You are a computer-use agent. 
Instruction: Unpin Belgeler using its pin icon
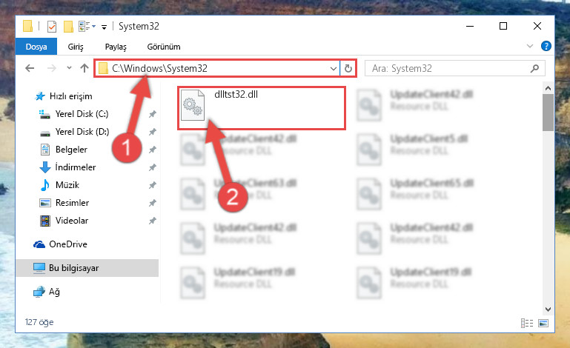[152, 150]
